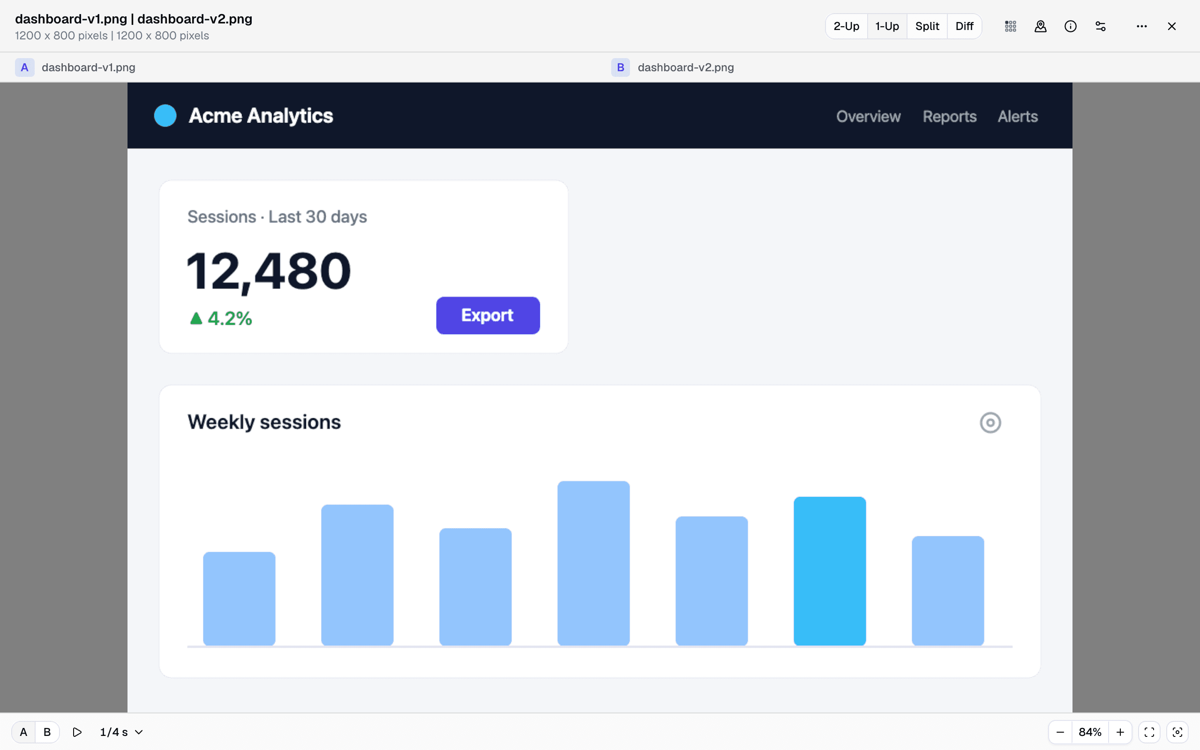Play the A/B flicker animation
This screenshot has height=750, width=1200.
pyautogui.click(x=77, y=732)
